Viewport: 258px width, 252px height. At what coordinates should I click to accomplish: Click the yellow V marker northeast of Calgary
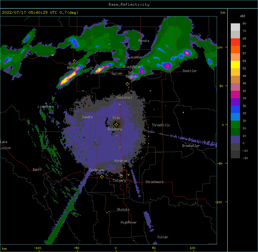click(x=128, y=175)
